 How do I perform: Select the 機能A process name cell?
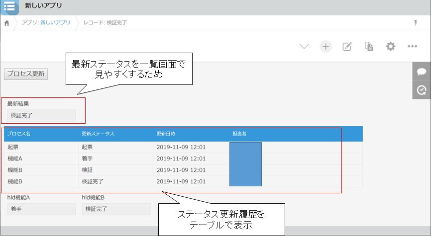(x=41, y=158)
